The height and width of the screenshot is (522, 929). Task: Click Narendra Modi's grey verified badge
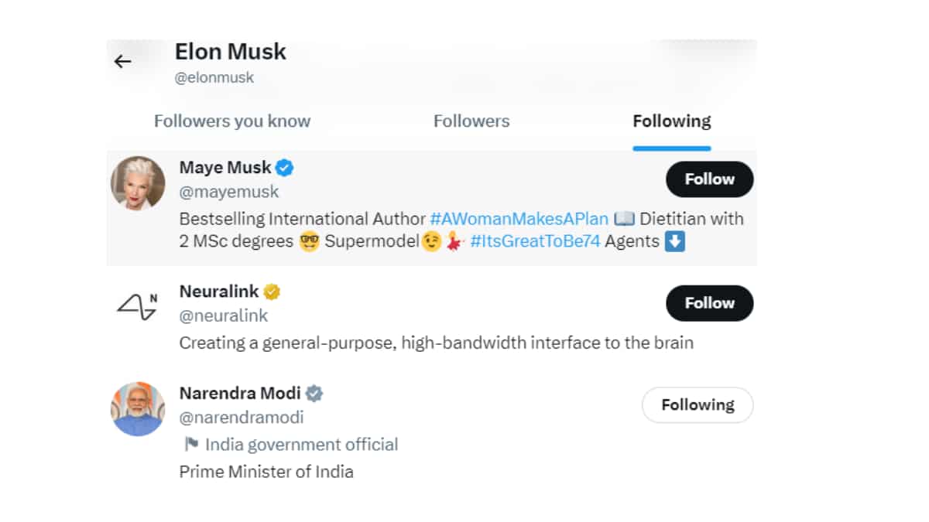(314, 393)
